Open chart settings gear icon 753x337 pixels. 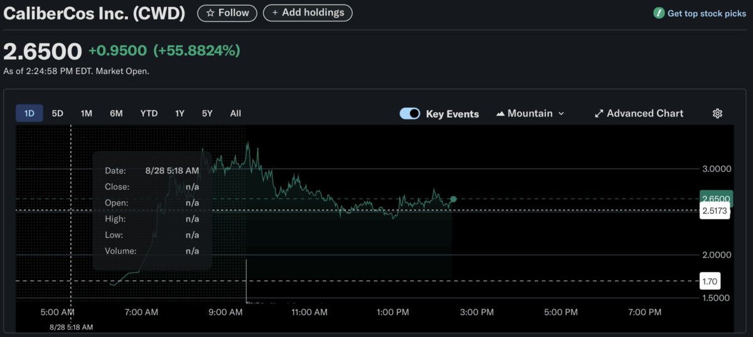point(718,113)
